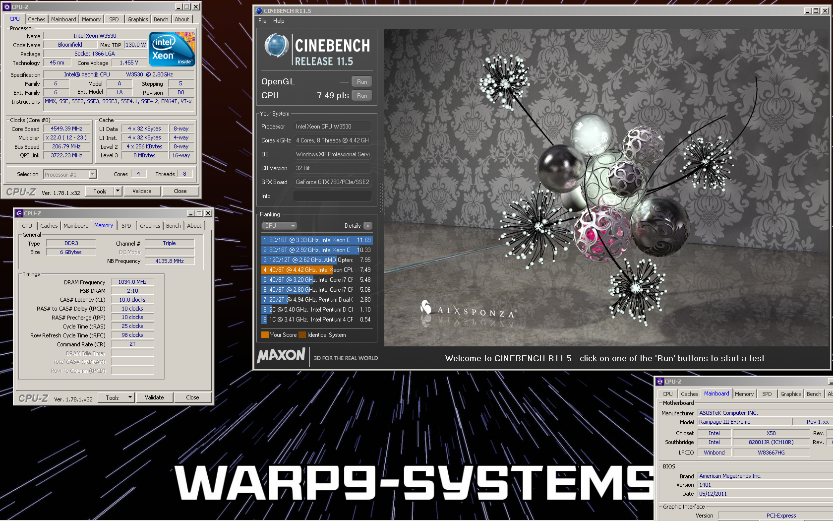Viewport: 833px width, 521px height.
Task: Select ranking row 8, 2C 5.40 GHz Pentium D
Action: point(316,310)
